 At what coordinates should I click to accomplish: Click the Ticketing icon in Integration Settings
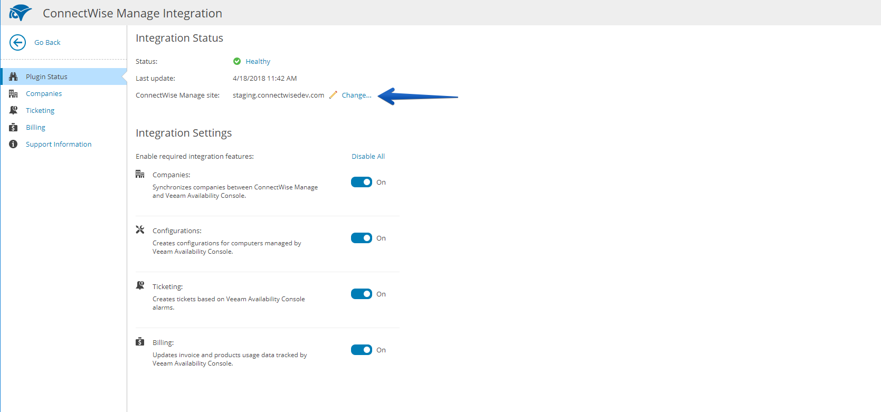pyautogui.click(x=140, y=285)
